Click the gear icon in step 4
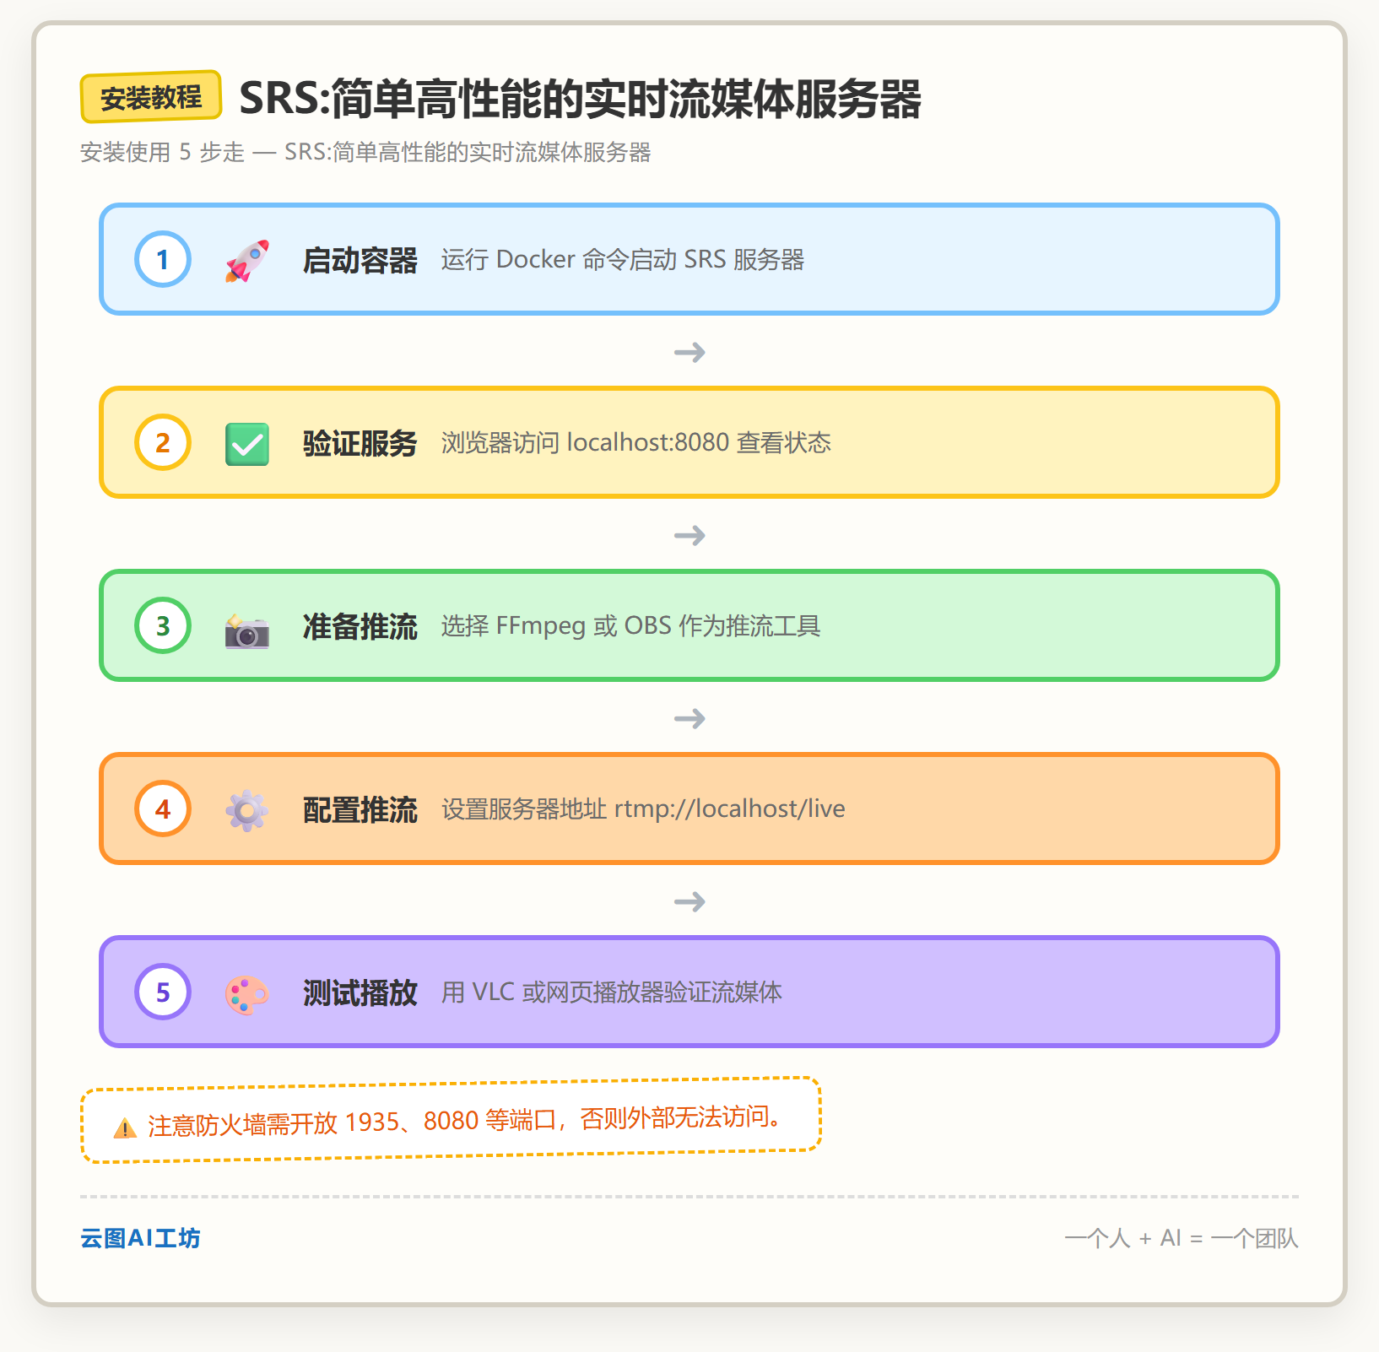 point(247,811)
